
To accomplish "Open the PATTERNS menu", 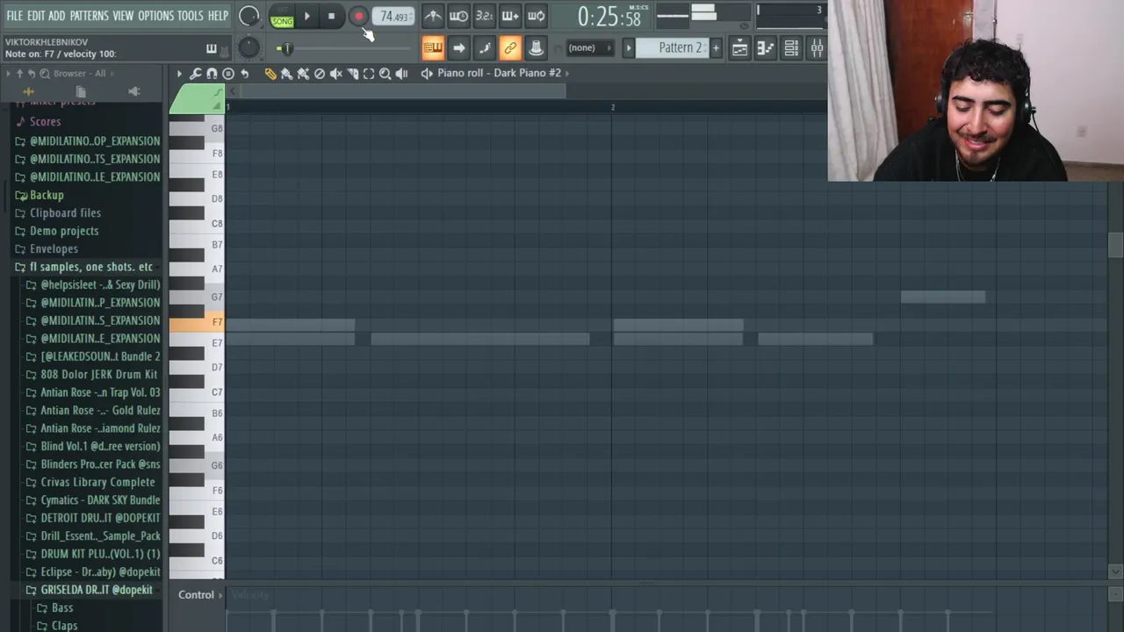I will (x=90, y=16).
